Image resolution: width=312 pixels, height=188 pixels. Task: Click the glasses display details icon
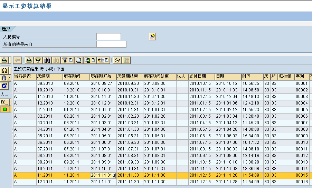(x=117, y=60)
